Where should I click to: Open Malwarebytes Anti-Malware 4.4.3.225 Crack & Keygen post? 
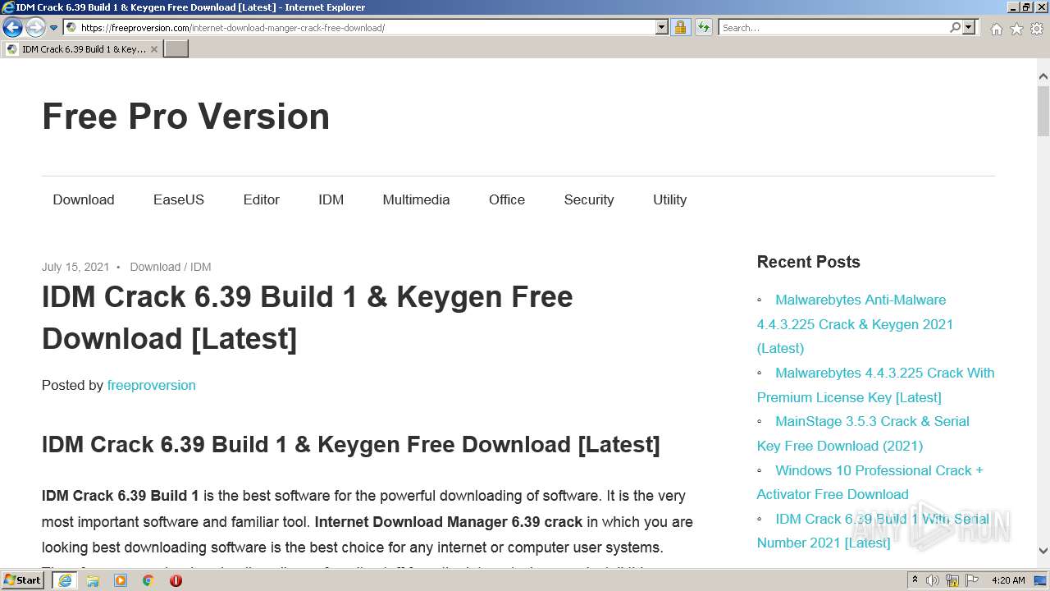pos(855,324)
